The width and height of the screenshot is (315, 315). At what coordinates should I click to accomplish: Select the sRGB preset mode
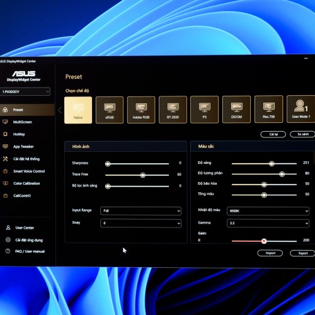pos(110,110)
